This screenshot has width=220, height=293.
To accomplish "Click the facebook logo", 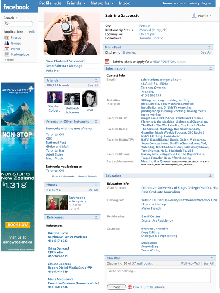I will pyautogui.click(x=16, y=7).
